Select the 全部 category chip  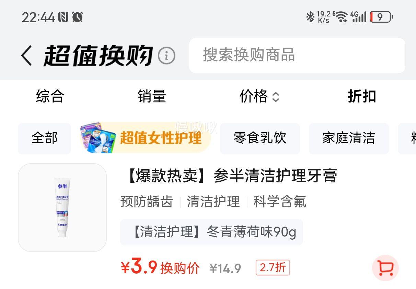tap(44, 138)
